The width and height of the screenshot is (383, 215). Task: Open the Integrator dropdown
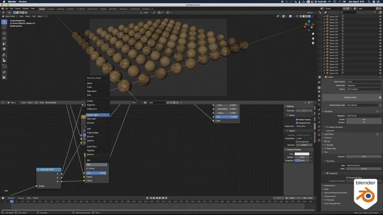click(363, 116)
